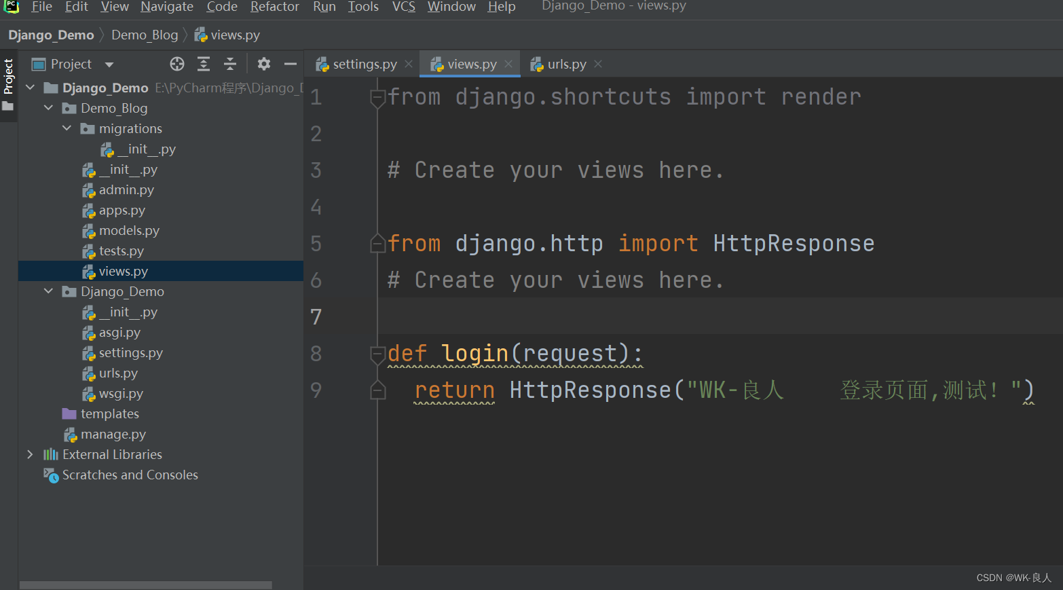Screen dimensions: 1063x590
Task: Click the Python file icon of admin.py
Action: (x=89, y=190)
